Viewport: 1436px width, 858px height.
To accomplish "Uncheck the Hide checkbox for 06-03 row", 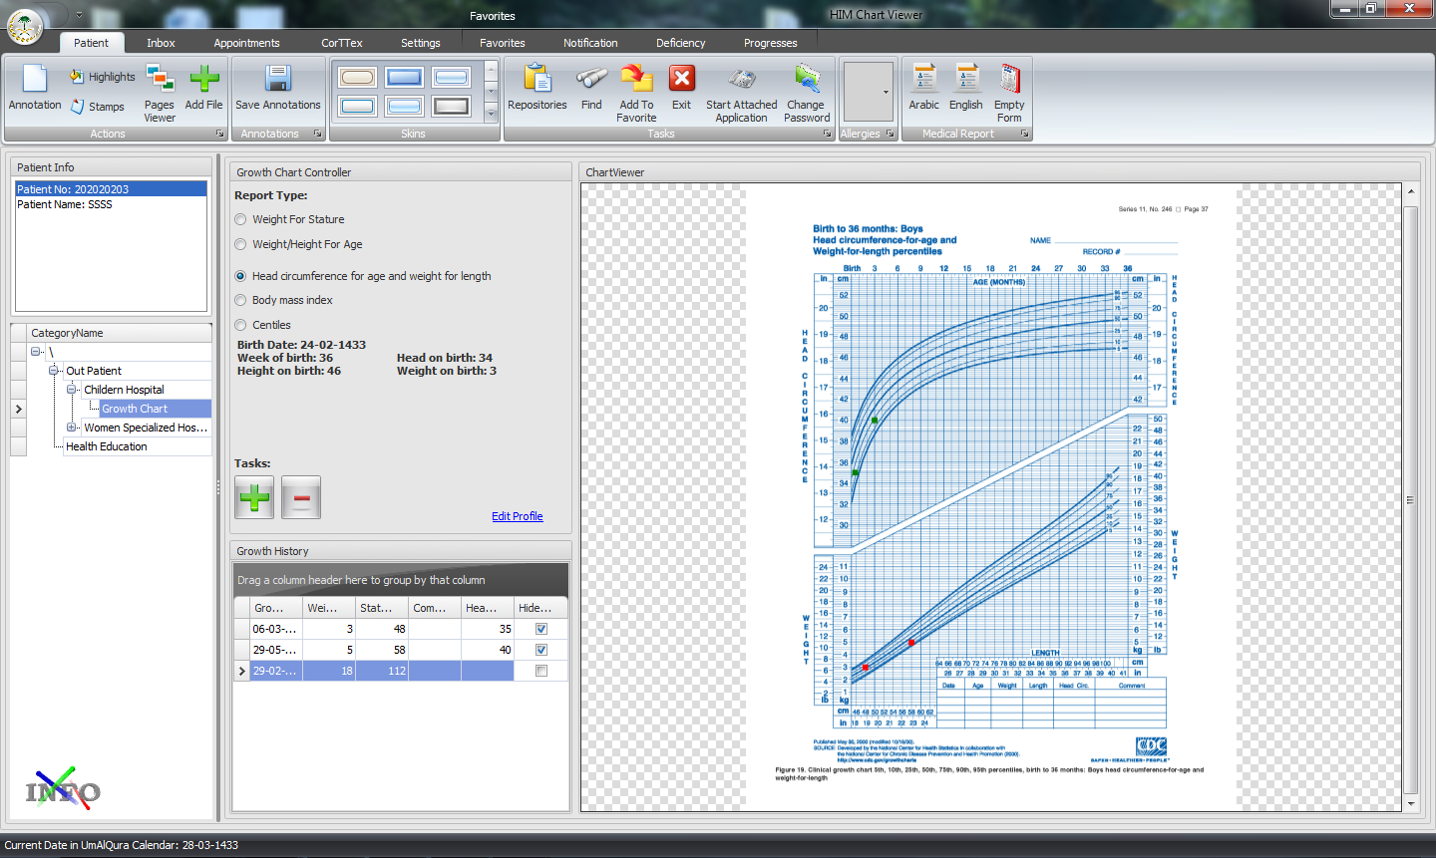I will [541, 629].
